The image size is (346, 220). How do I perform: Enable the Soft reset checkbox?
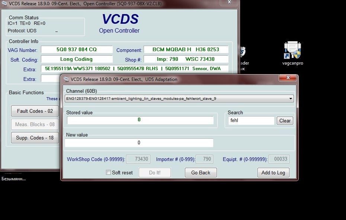tap(108, 173)
